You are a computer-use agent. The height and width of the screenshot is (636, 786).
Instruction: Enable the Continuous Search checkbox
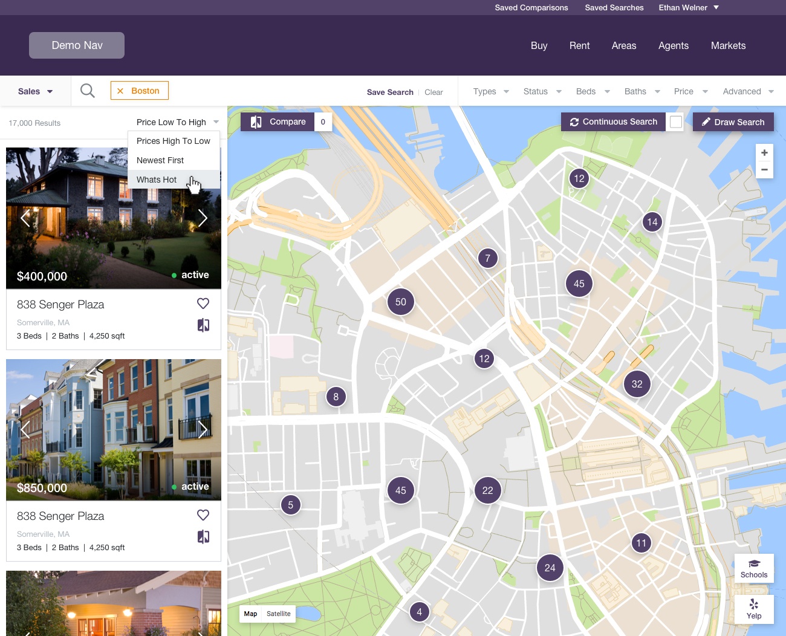pos(676,122)
